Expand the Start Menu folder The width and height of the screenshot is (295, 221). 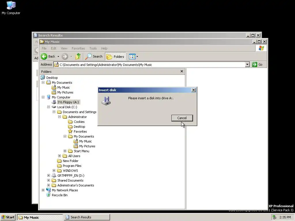click(65, 151)
